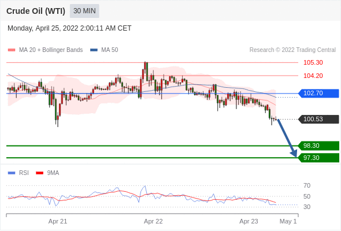This screenshot has height=231, width=341.
Task: Toggle the 9MA legend item
Action: (x=47, y=173)
